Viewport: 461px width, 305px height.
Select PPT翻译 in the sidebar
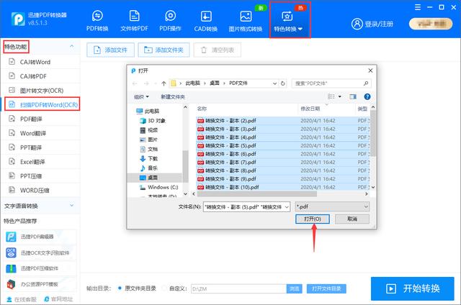(40, 147)
